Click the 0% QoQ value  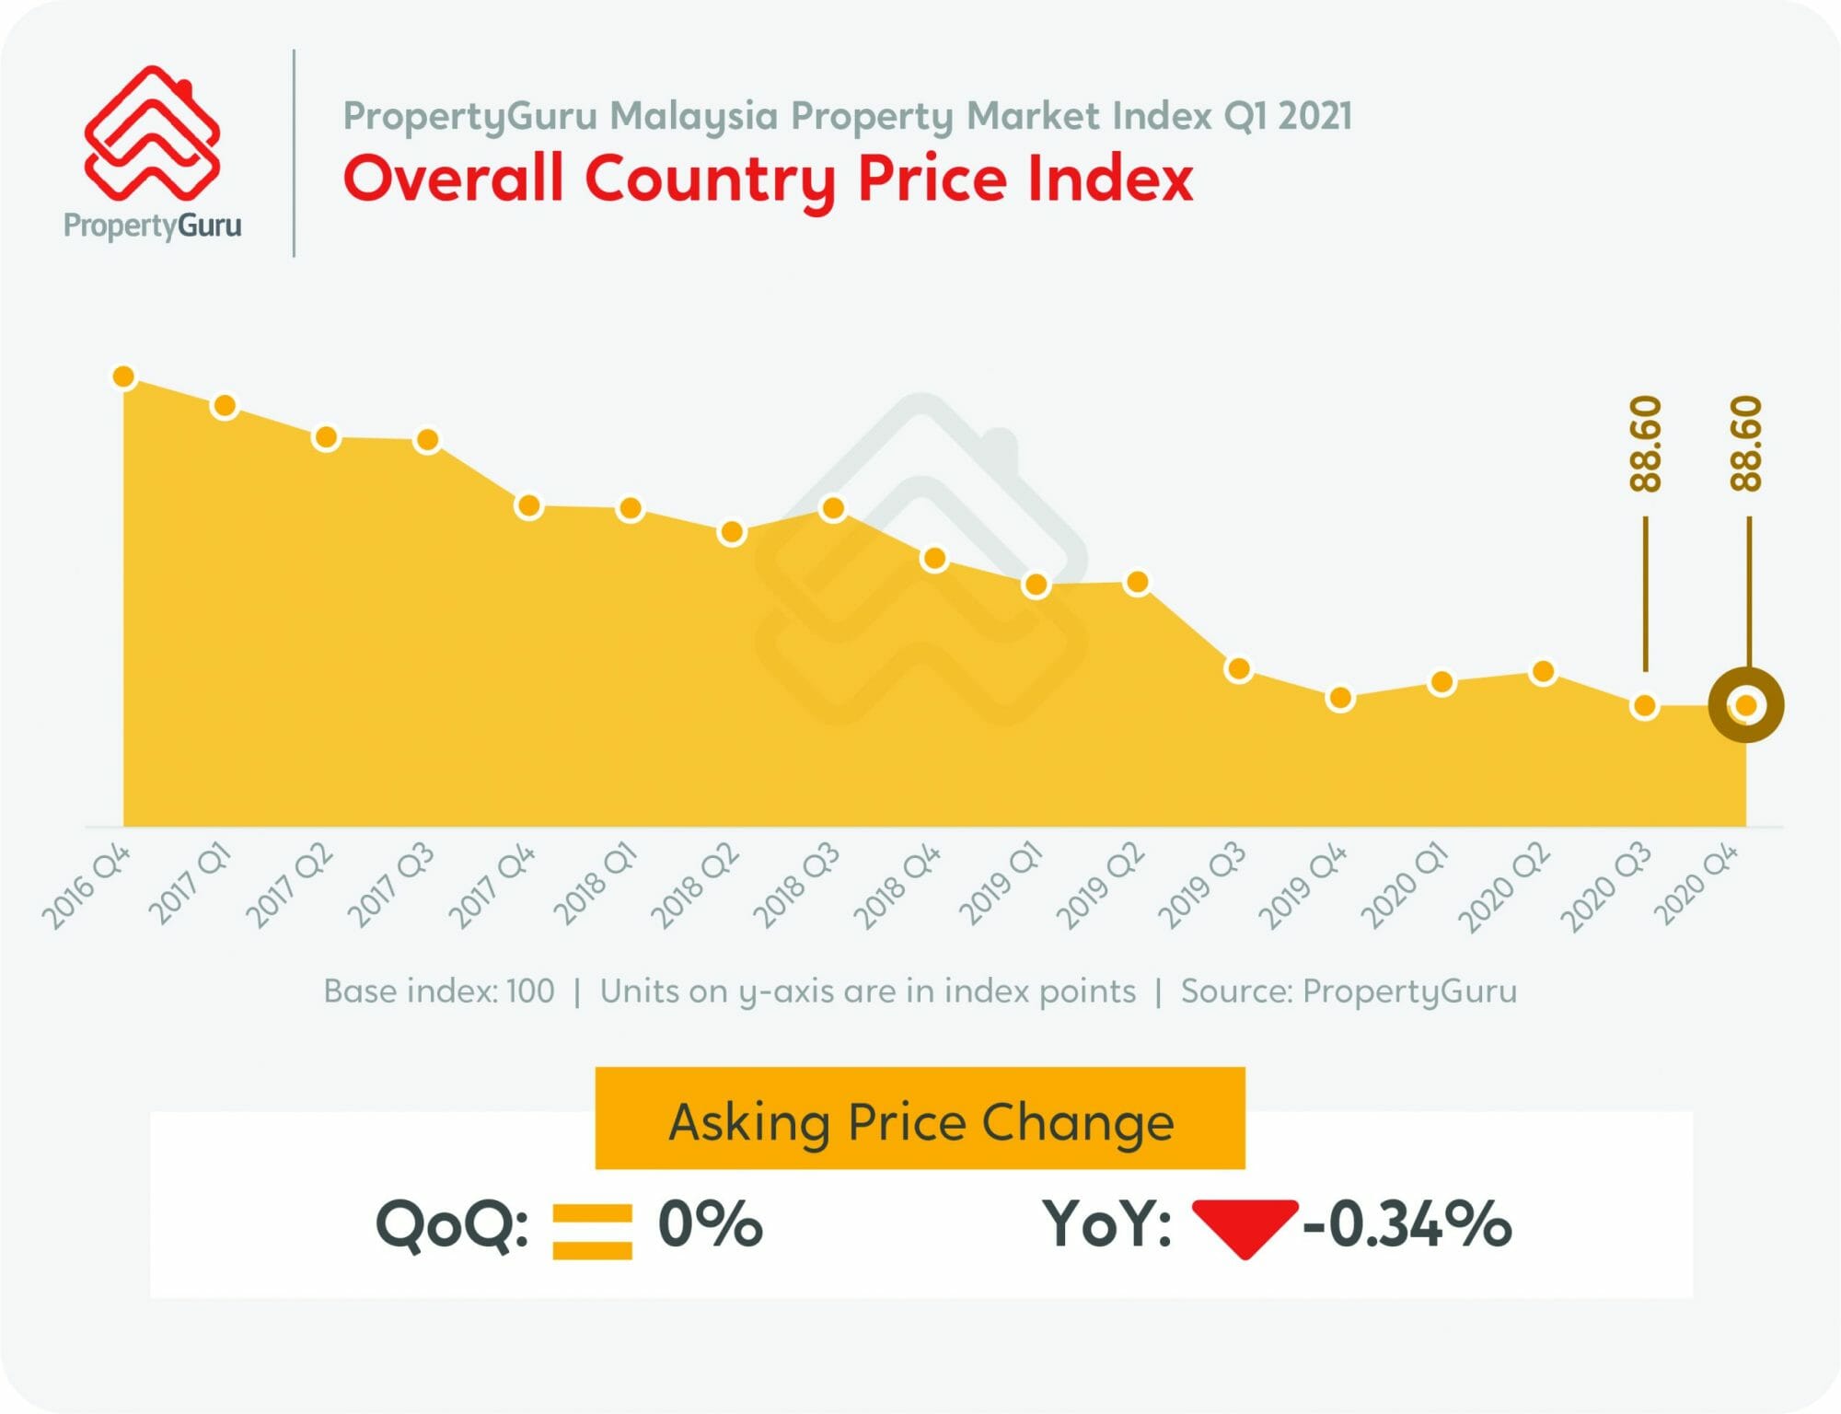tap(710, 1225)
